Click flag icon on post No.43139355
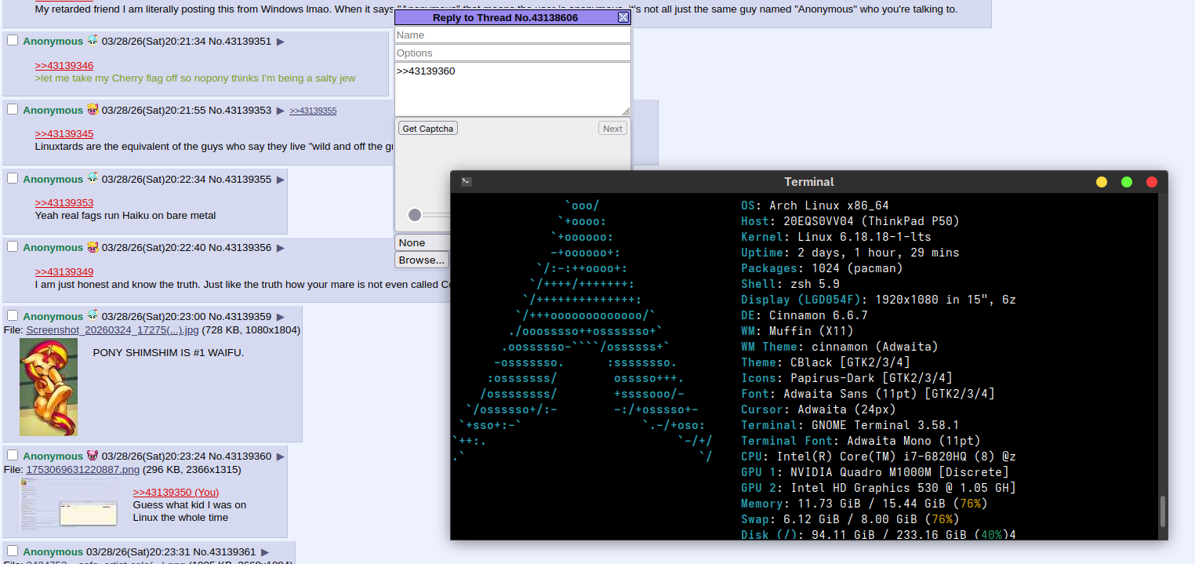The height and width of the screenshot is (564, 1195). click(x=93, y=178)
